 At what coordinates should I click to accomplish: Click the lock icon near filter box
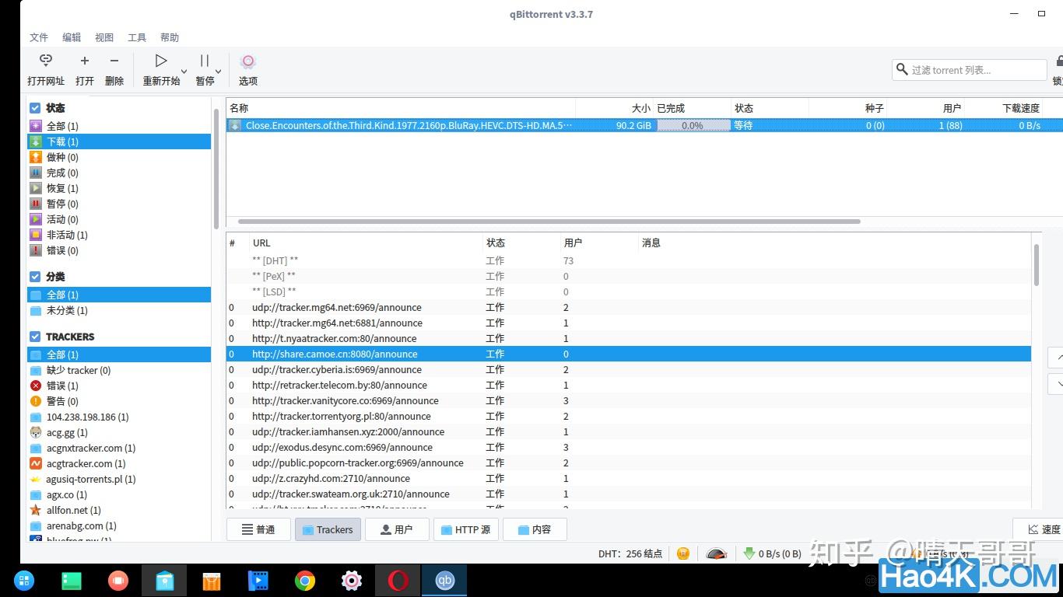(1059, 61)
